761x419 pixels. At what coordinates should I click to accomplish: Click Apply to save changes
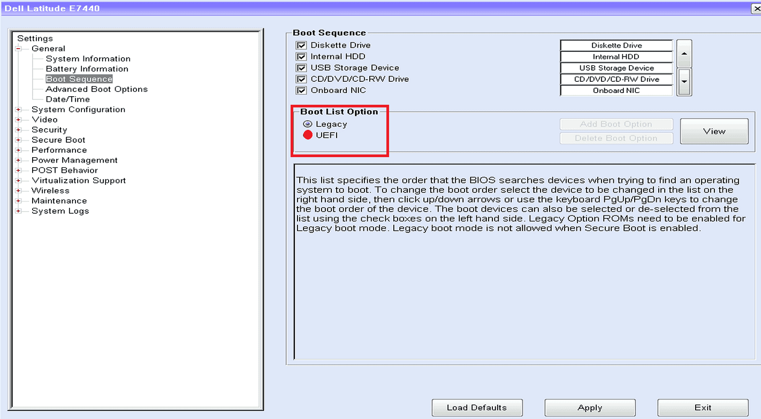(590, 408)
